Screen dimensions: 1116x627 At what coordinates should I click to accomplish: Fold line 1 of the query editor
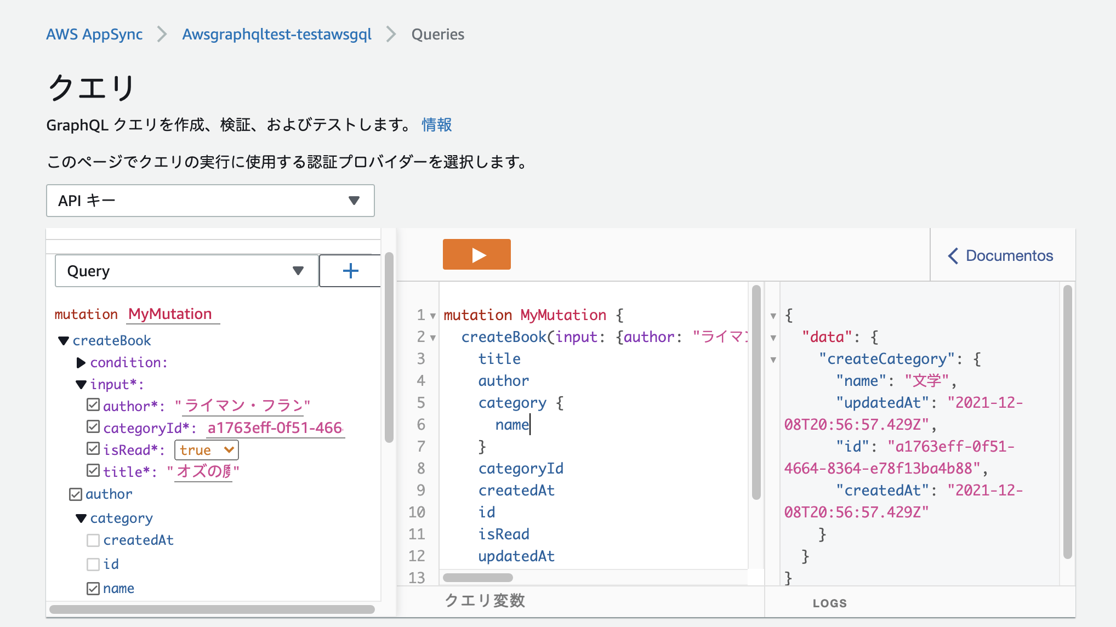click(x=432, y=316)
